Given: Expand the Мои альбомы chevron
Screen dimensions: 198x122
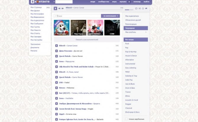Looking at the screenshot, I should pyautogui.click(x=146, y=32).
